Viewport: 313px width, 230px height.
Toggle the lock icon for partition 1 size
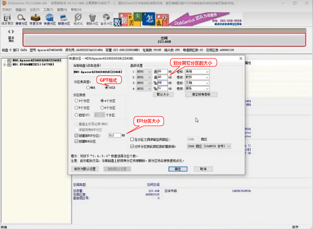coord(155,72)
